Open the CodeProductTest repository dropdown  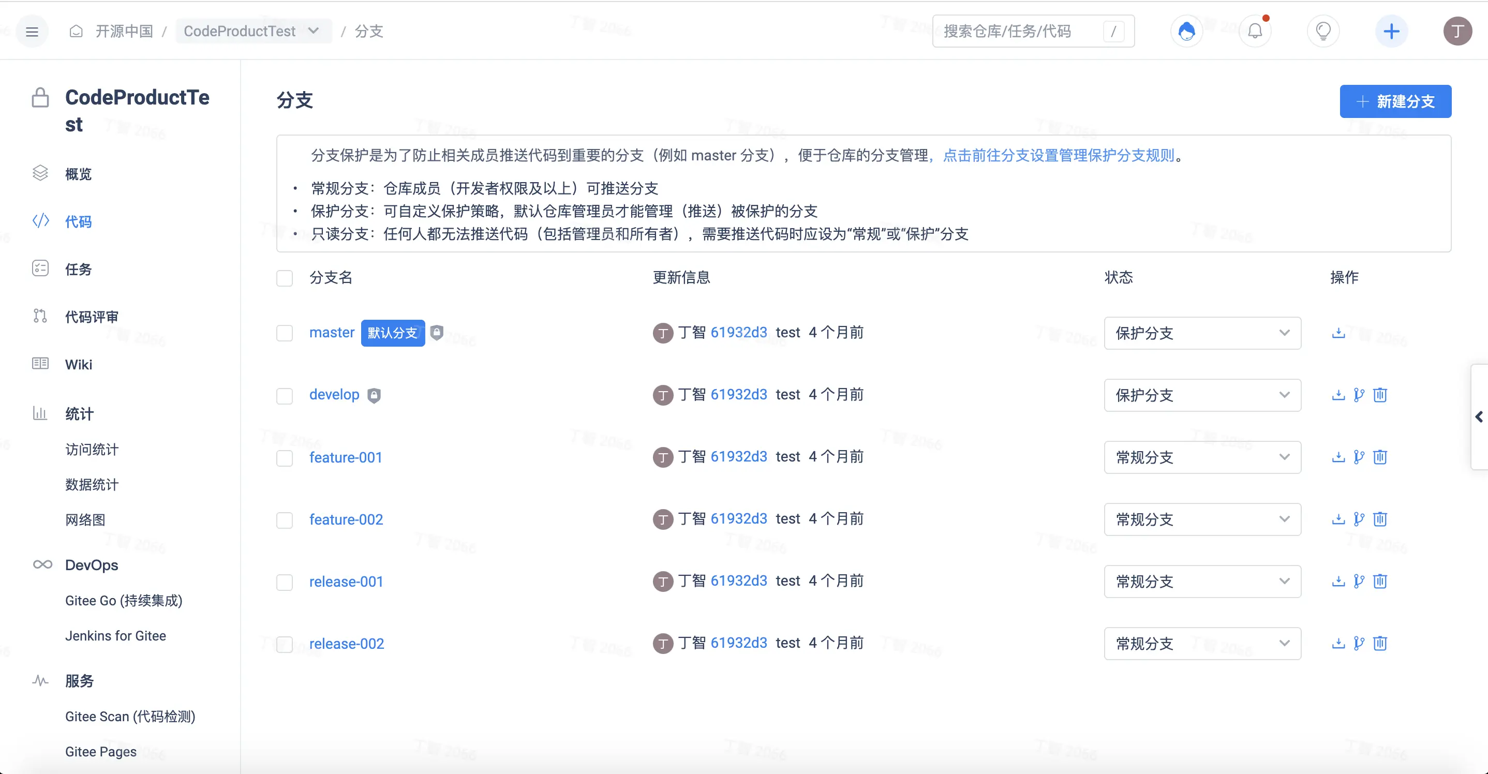(x=254, y=31)
